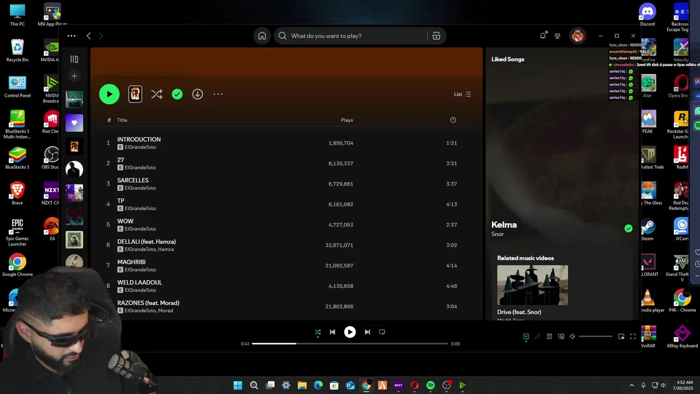Open the Liked Songs heading in the panel
Image resolution: width=700 pixels, height=394 pixels.
coord(507,59)
